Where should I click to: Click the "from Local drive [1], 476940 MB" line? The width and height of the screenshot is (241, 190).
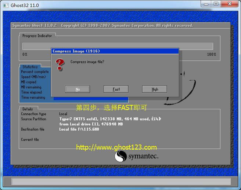pos(91,124)
